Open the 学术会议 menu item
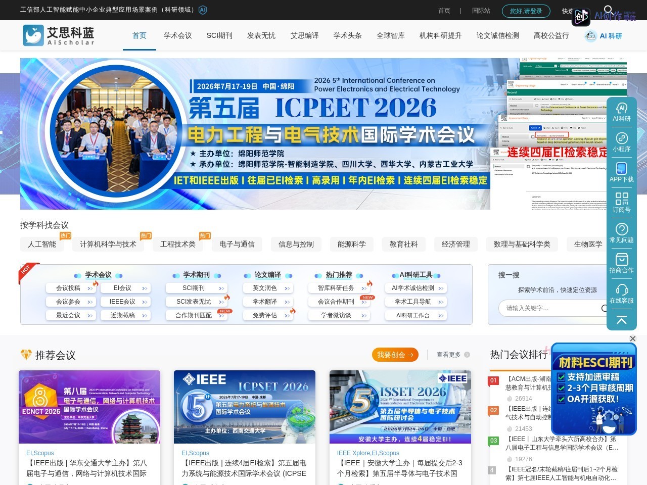 (x=178, y=35)
